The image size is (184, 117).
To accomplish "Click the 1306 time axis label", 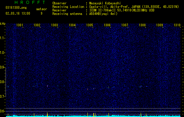I will [107, 25].
